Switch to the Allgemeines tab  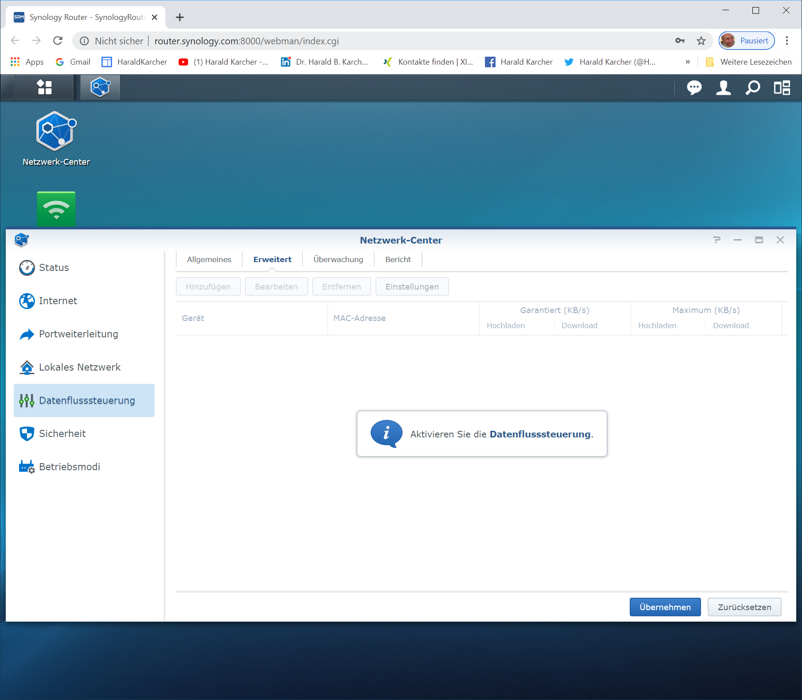(209, 259)
